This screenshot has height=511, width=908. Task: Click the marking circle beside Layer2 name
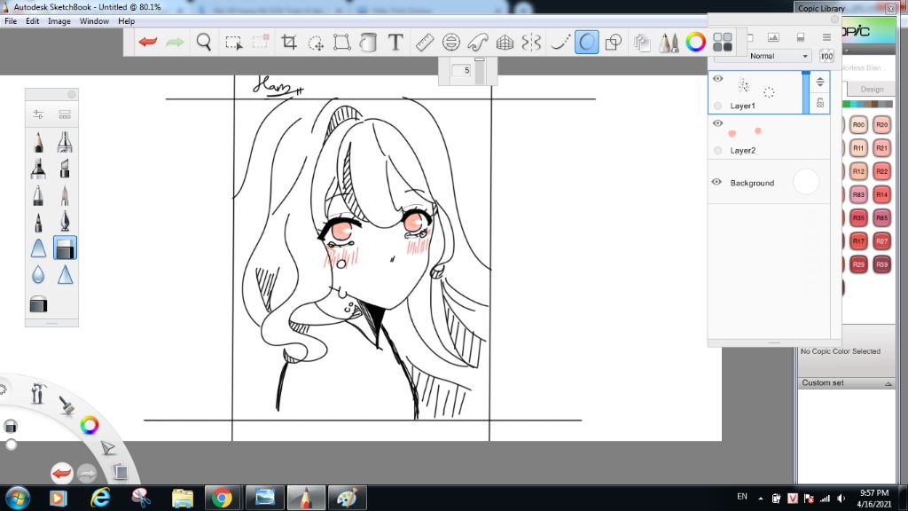718,150
